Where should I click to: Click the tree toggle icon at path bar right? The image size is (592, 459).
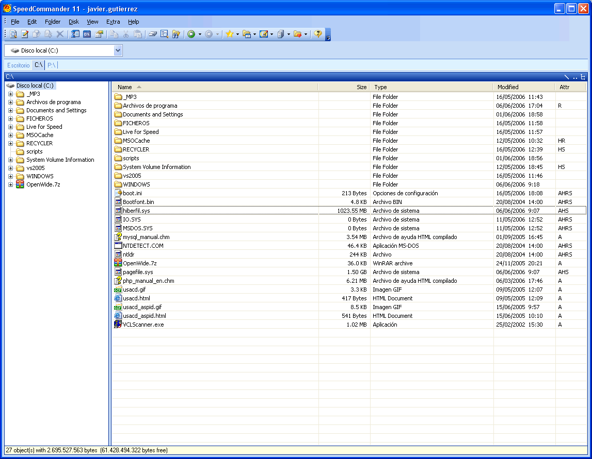click(583, 77)
